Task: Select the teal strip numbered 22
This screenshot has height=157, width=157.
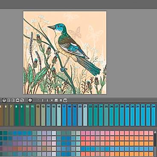Action: 90,115
